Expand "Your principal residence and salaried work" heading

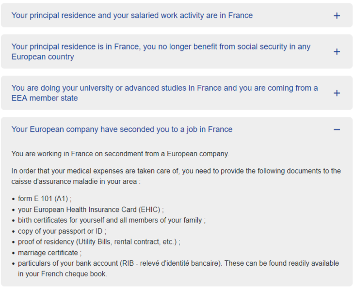pos(132,16)
